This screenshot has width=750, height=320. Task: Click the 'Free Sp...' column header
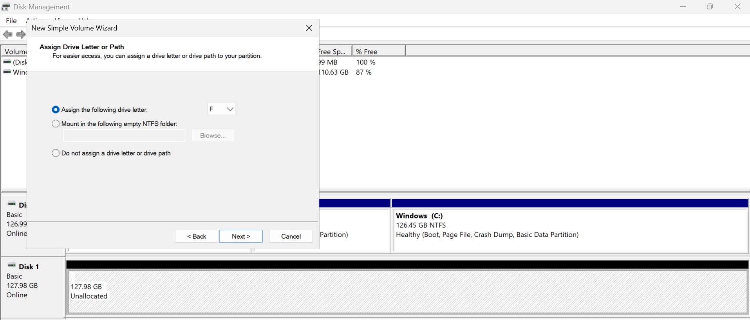click(x=335, y=52)
